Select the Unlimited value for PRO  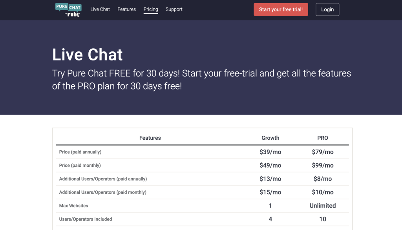tap(323, 206)
